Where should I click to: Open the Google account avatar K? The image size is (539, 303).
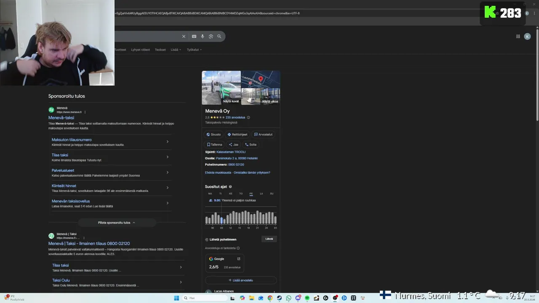(527, 37)
